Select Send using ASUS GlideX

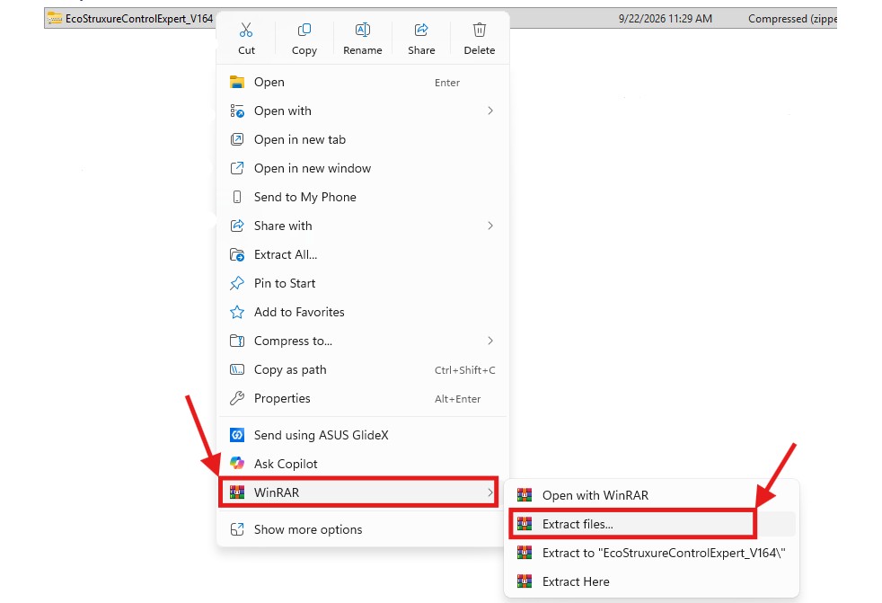[x=363, y=435]
